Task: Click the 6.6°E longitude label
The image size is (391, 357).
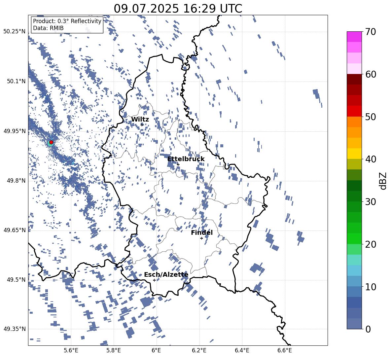Action: click(x=285, y=350)
